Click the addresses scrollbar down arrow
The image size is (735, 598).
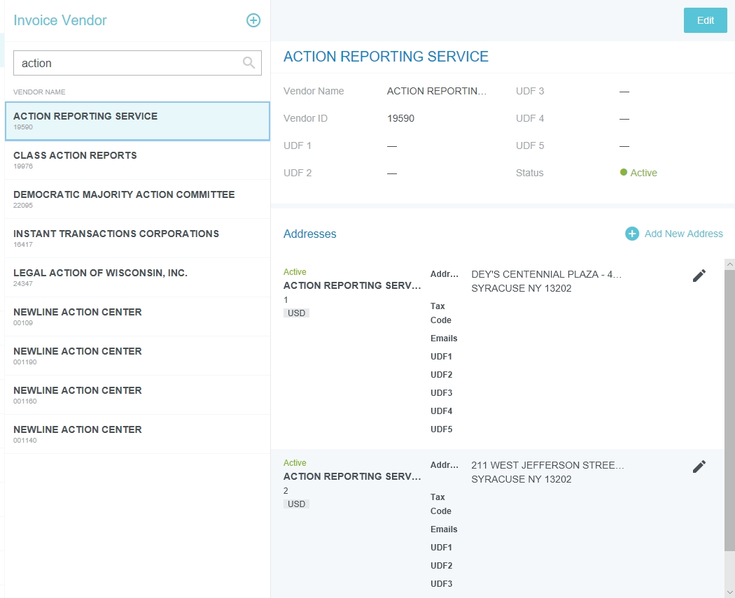[729, 592]
